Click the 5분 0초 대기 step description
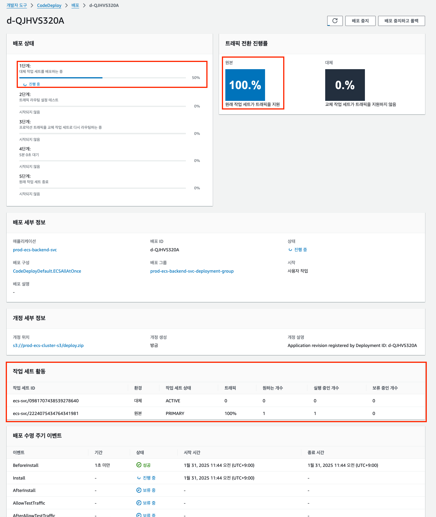Screen dimensions: 436x517 click(x=29, y=155)
